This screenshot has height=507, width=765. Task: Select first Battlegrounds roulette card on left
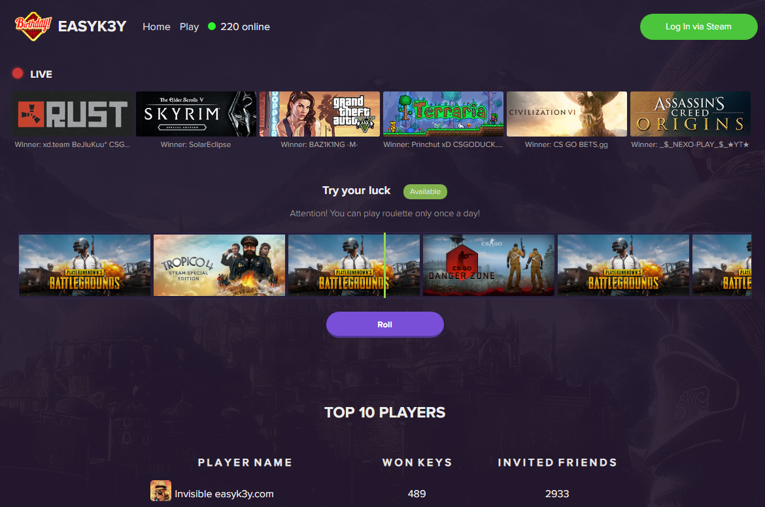tap(84, 265)
